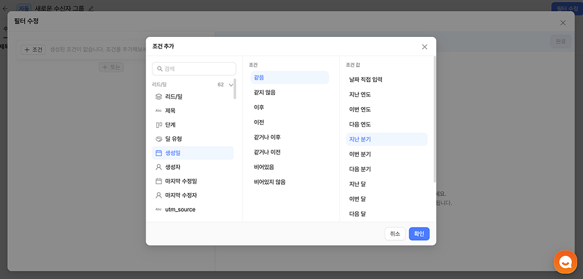The width and height of the screenshot is (583, 279).
Task: Select the 생성일 field
Action: (x=193, y=153)
